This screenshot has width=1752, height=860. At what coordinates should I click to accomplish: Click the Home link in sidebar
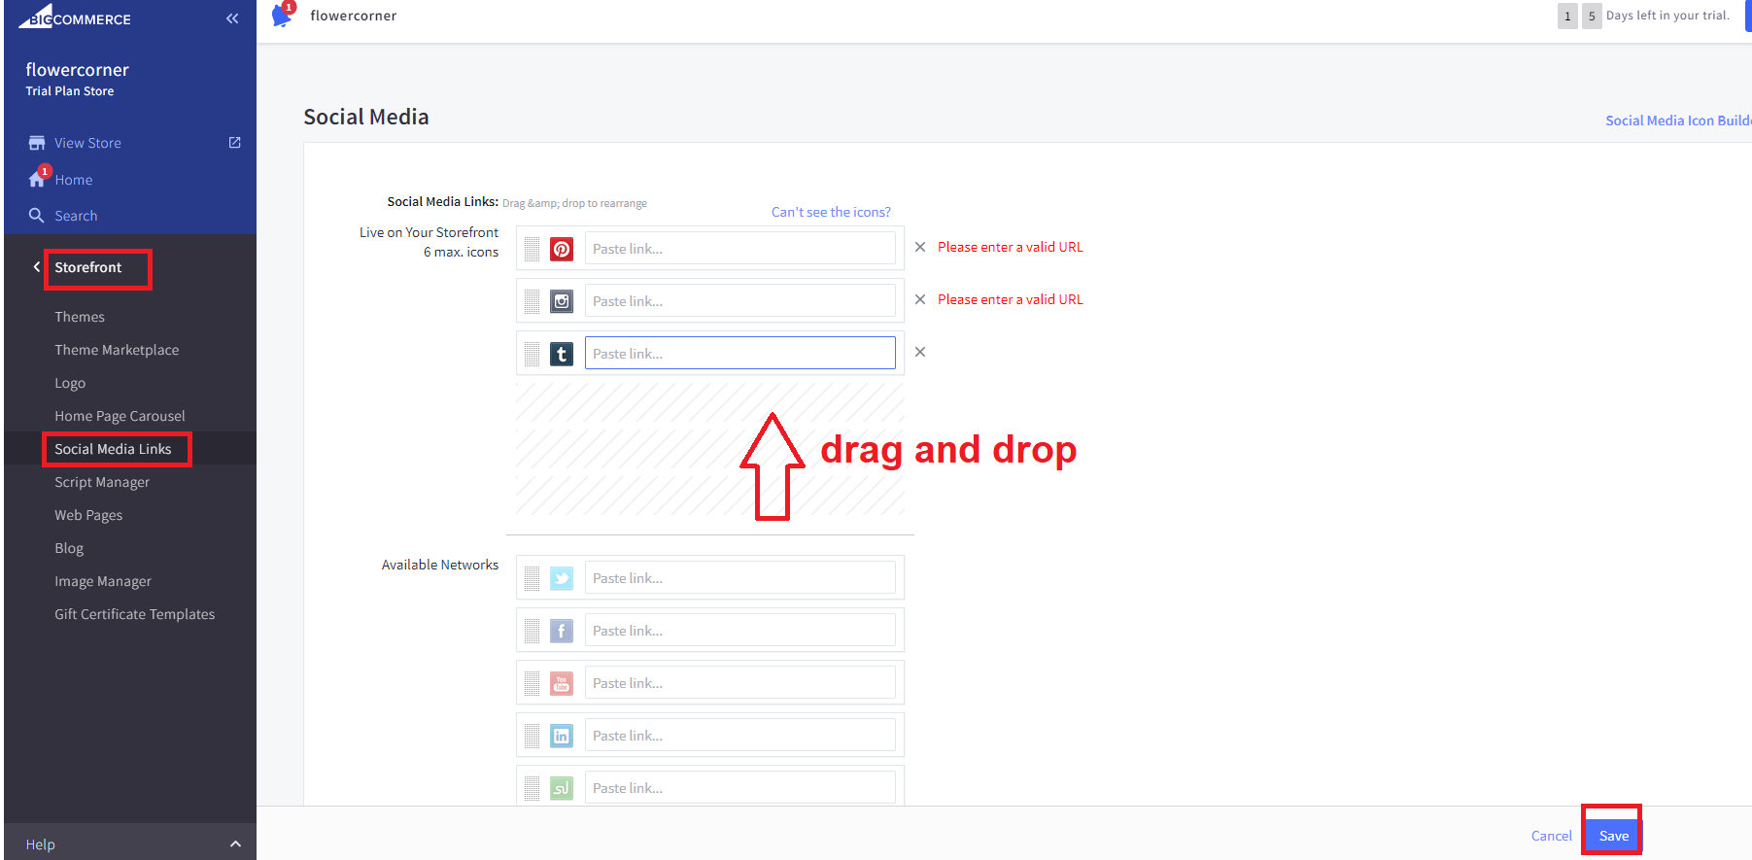coord(74,180)
